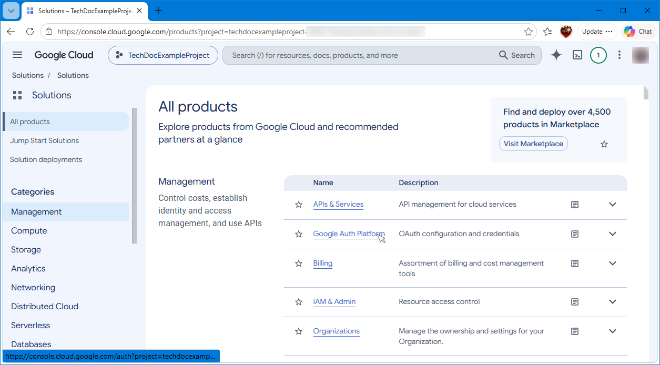Click the browser back arrow
Viewport: 660px width, 365px height.
tap(11, 32)
